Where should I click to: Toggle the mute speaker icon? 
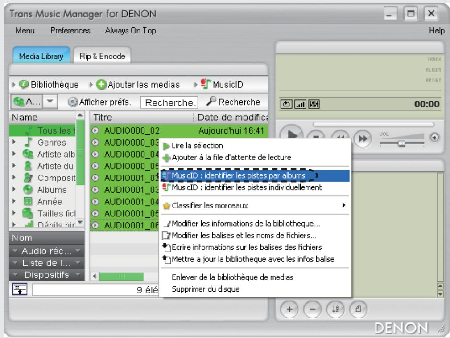tap(434, 138)
